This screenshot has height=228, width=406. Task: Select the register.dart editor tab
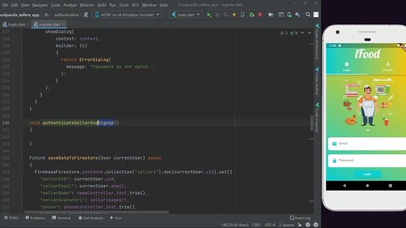tap(49, 25)
